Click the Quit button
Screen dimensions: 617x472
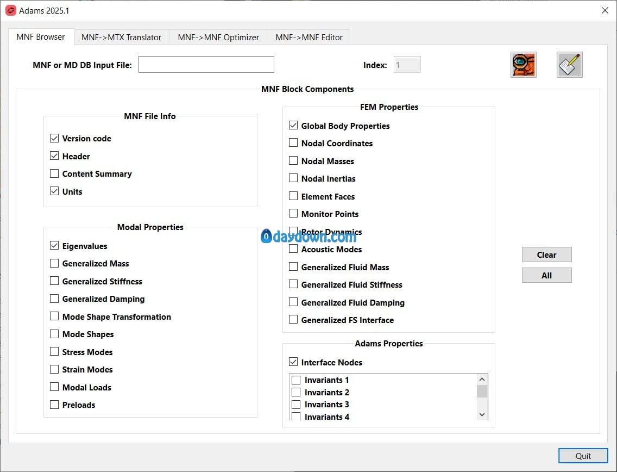pos(583,456)
